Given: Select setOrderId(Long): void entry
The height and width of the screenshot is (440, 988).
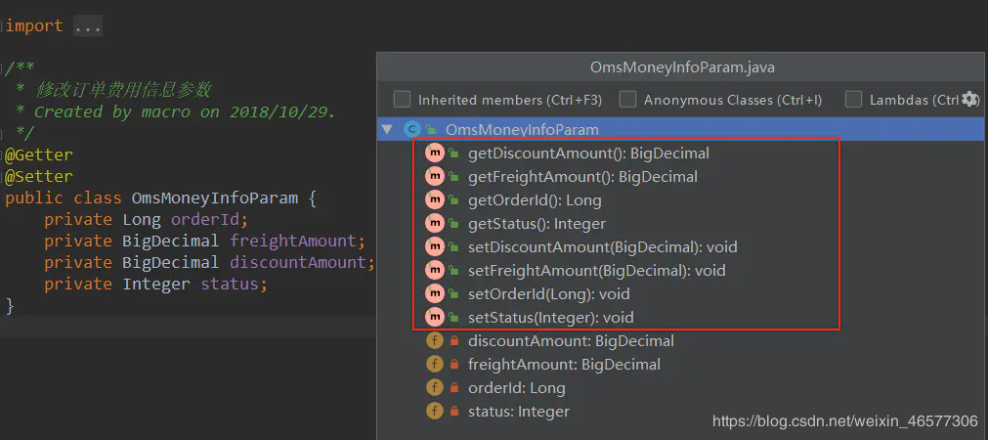Looking at the screenshot, I should (549, 293).
